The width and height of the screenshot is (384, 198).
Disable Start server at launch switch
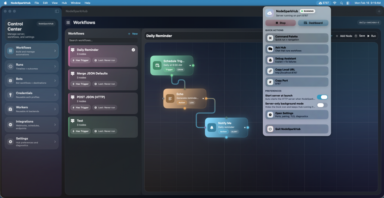(322, 97)
